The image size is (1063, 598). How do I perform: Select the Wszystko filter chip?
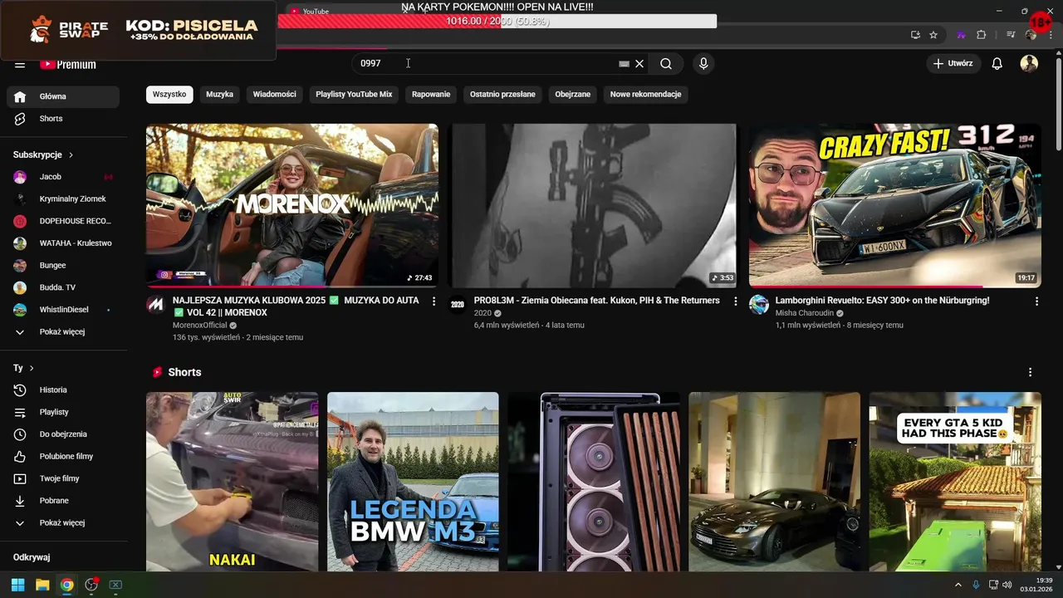pos(169,94)
